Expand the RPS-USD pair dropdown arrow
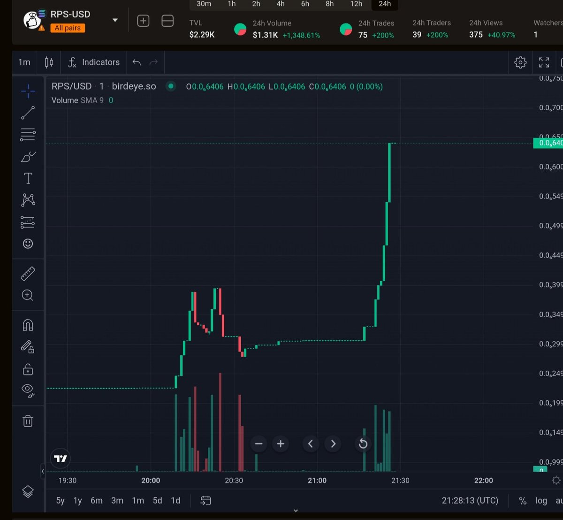 [115, 20]
